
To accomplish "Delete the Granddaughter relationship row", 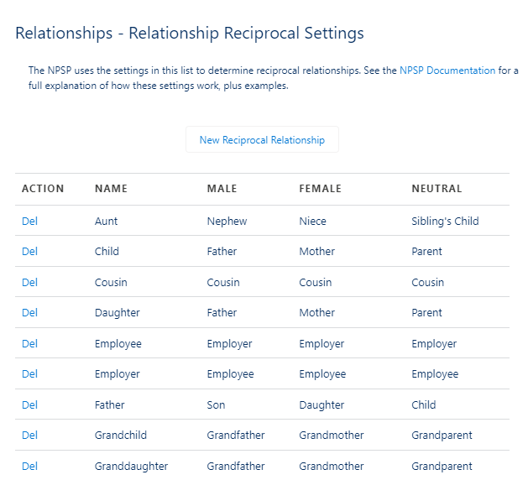I will tap(29, 466).
